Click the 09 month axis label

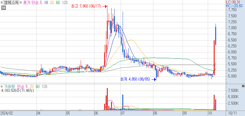click(185, 113)
